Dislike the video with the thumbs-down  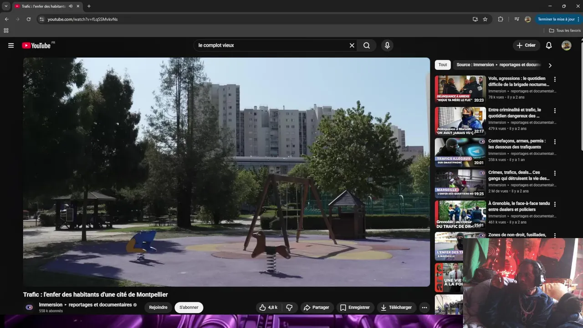289,307
